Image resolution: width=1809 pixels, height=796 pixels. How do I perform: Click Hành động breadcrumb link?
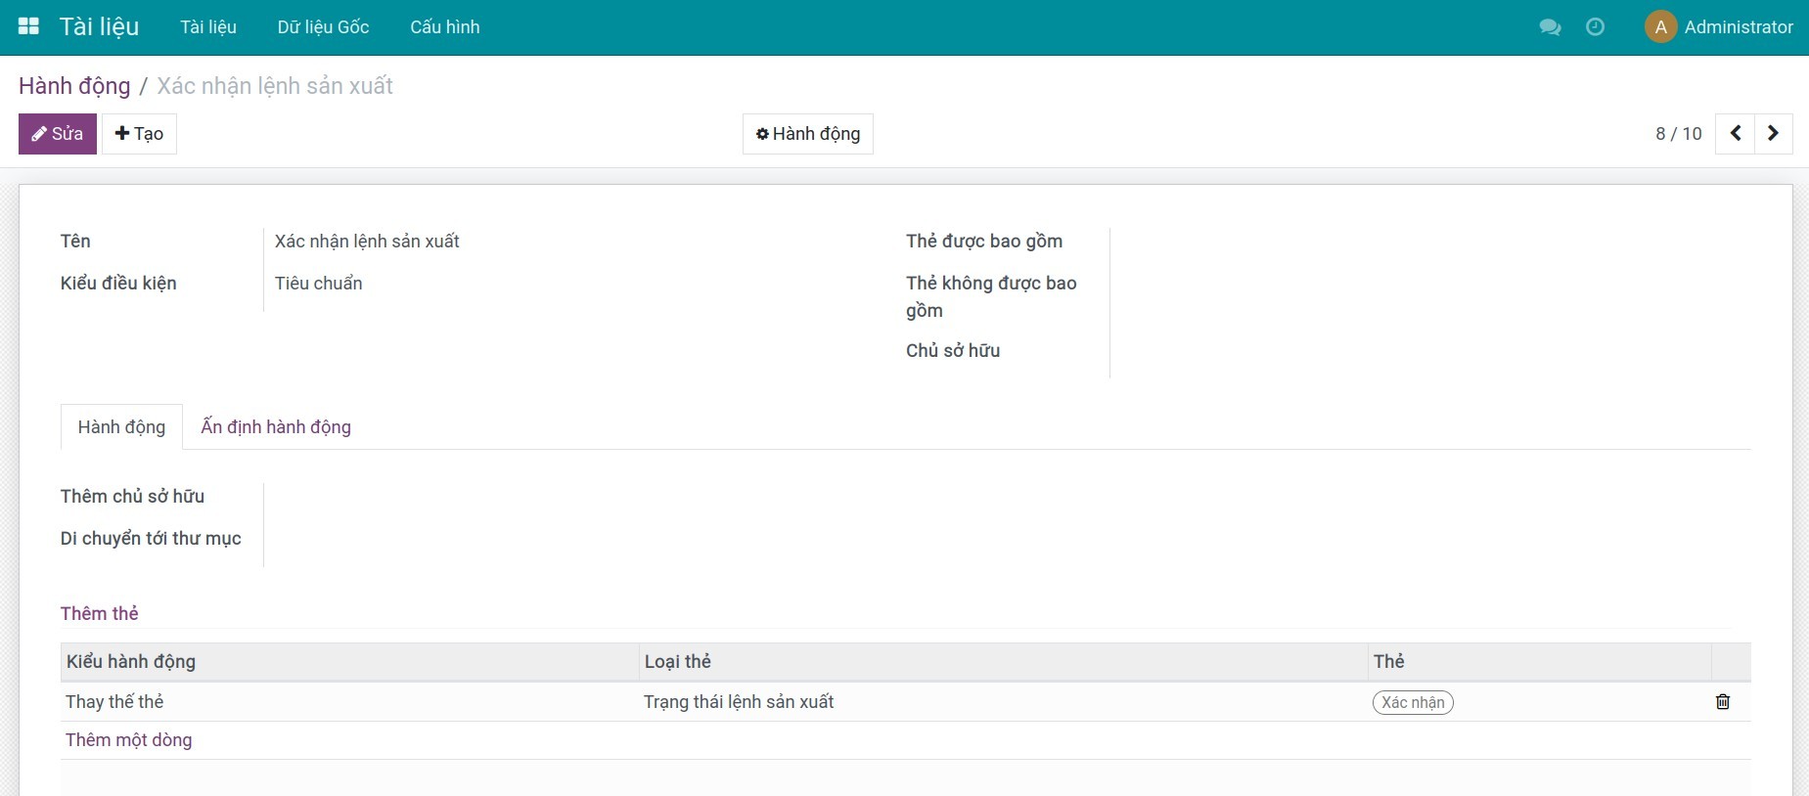pos(74,86)
